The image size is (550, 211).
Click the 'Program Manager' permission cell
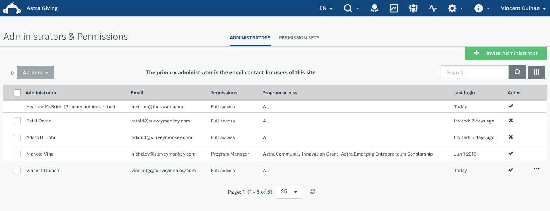point(230,154)
